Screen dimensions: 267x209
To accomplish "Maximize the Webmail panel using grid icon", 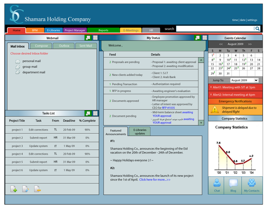I will pos(95,38).
